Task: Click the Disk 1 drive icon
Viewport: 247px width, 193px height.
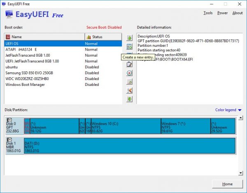Action: [x=9, y=140]
